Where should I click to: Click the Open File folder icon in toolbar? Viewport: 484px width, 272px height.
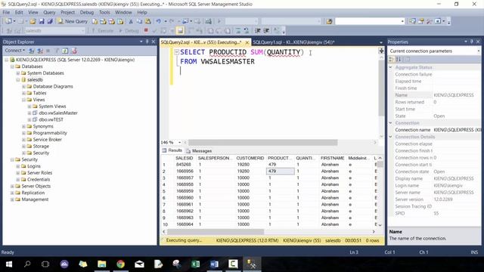click(33, 21)
